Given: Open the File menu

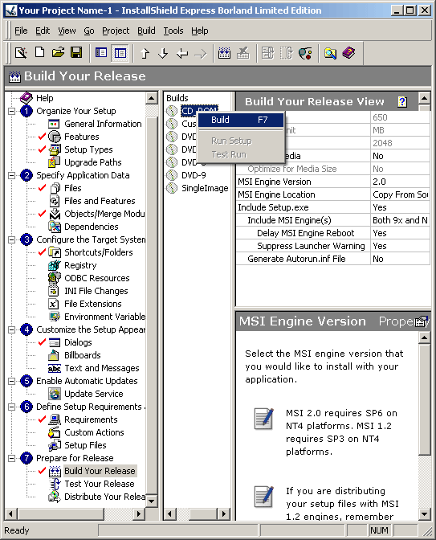Looking at the screenshot, I should [x=21, y=31].
